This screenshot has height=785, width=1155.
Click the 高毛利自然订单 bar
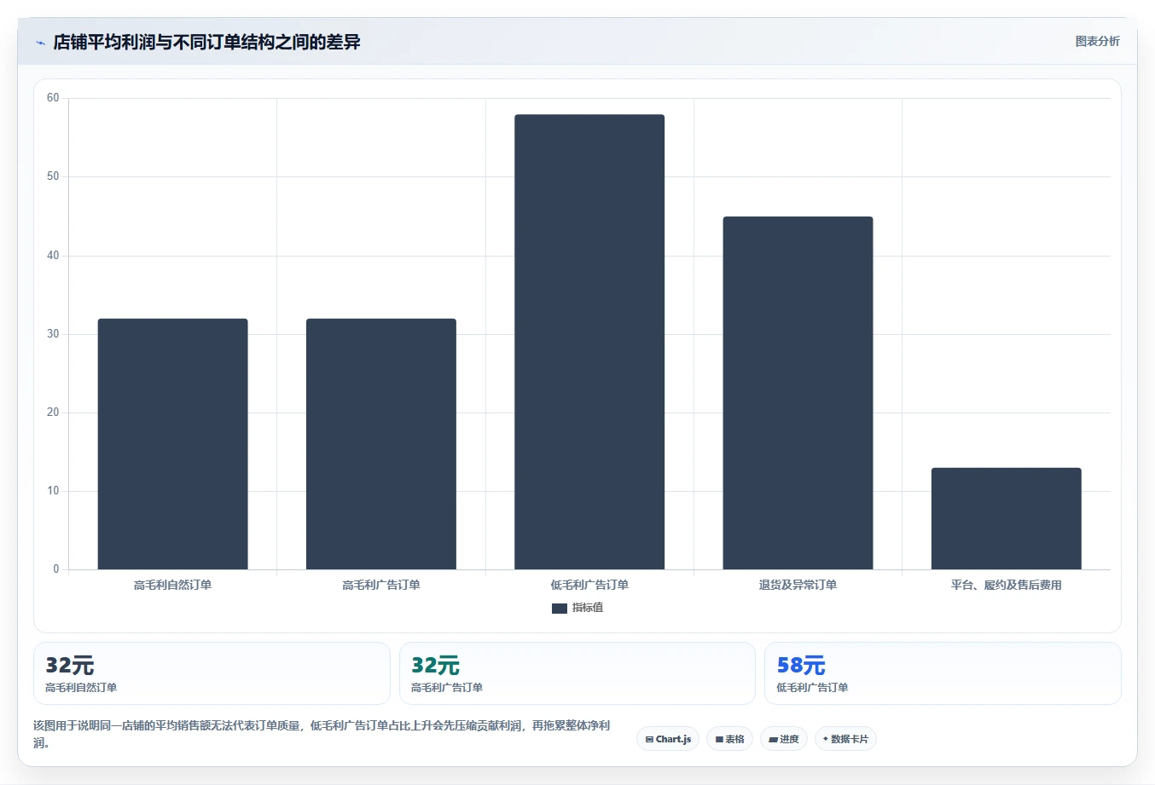click(172, 444)
